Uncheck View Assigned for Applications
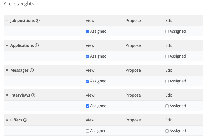Screen dimensions: 205x138 pyautogui.click(x=88, y=56)
